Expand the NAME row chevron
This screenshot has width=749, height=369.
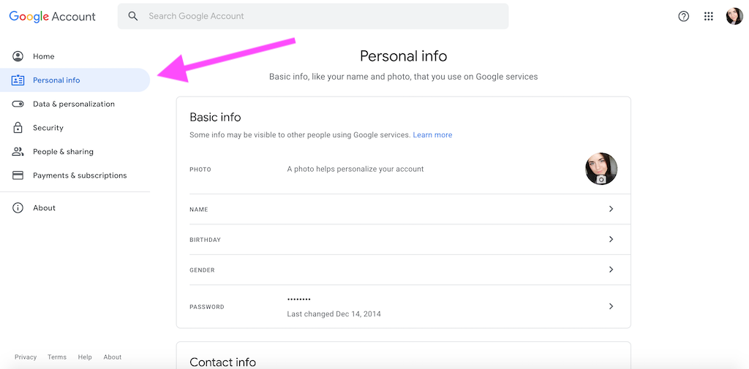click(611, 209)
